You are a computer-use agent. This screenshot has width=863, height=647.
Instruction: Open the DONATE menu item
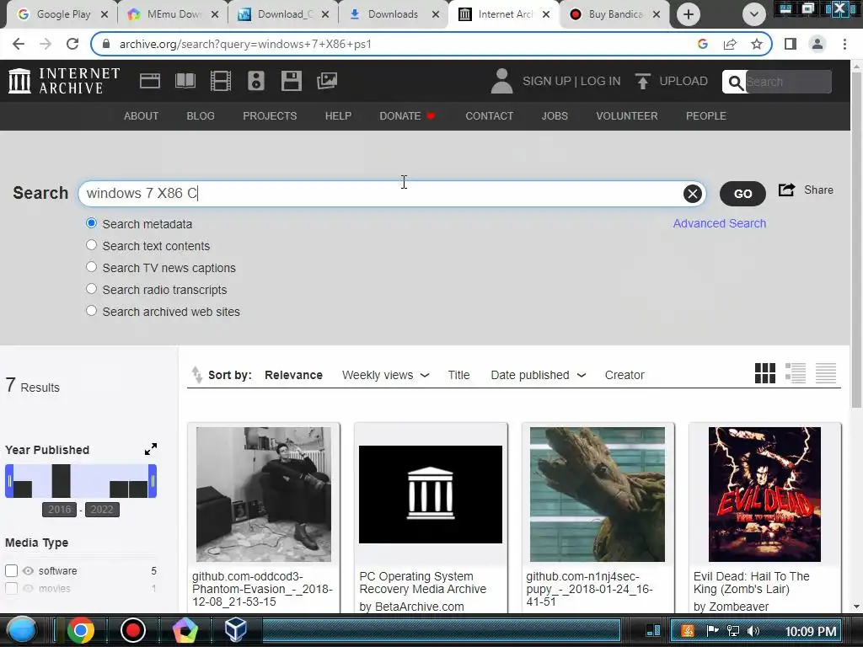click(407, 116)
